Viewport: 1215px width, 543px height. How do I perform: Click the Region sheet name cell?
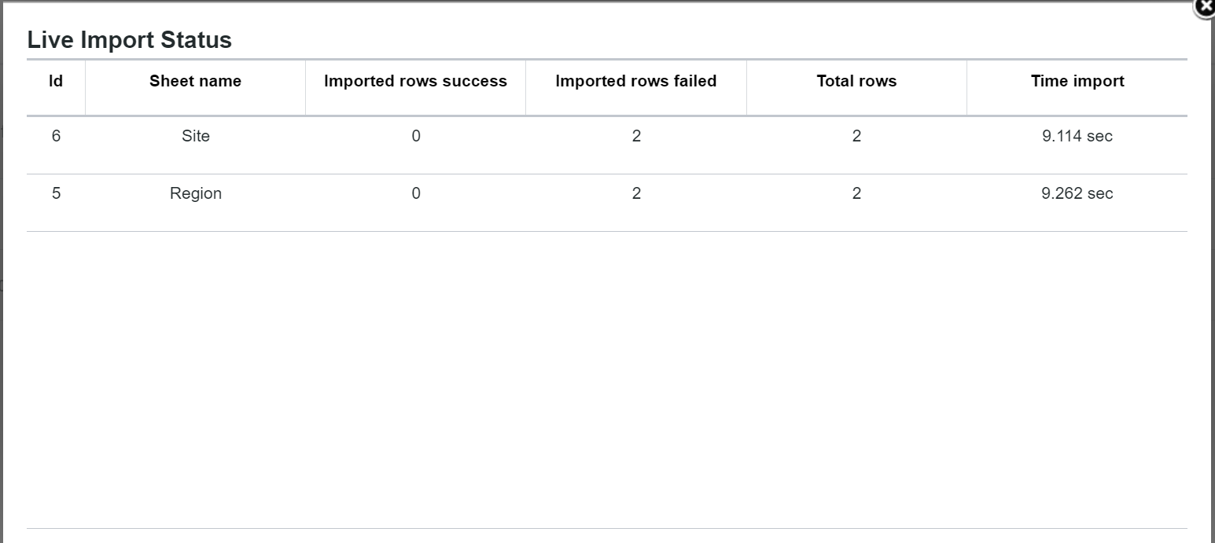tap(194, 193)
